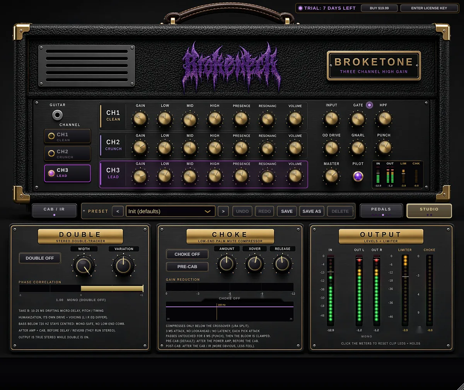
Task: Open the Pedals panel
Action: point(381,211)
